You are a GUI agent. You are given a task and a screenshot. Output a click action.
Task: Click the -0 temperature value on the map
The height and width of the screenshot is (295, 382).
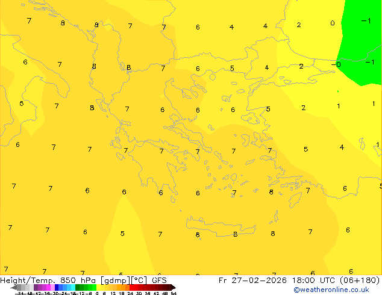[x=336, y=64]
